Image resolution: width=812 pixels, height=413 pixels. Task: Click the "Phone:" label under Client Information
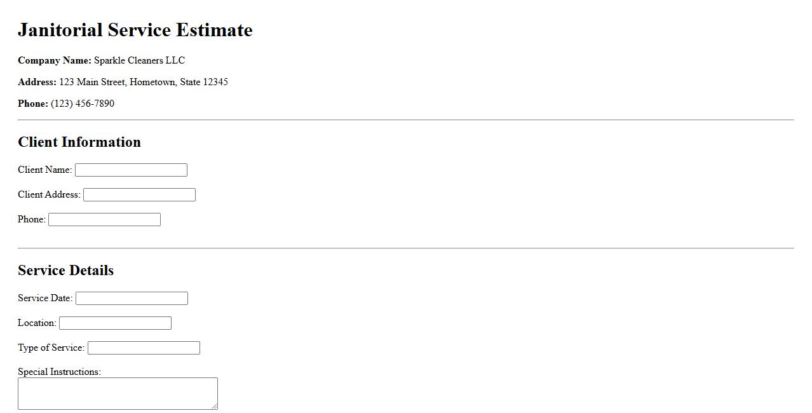[32, 219]
